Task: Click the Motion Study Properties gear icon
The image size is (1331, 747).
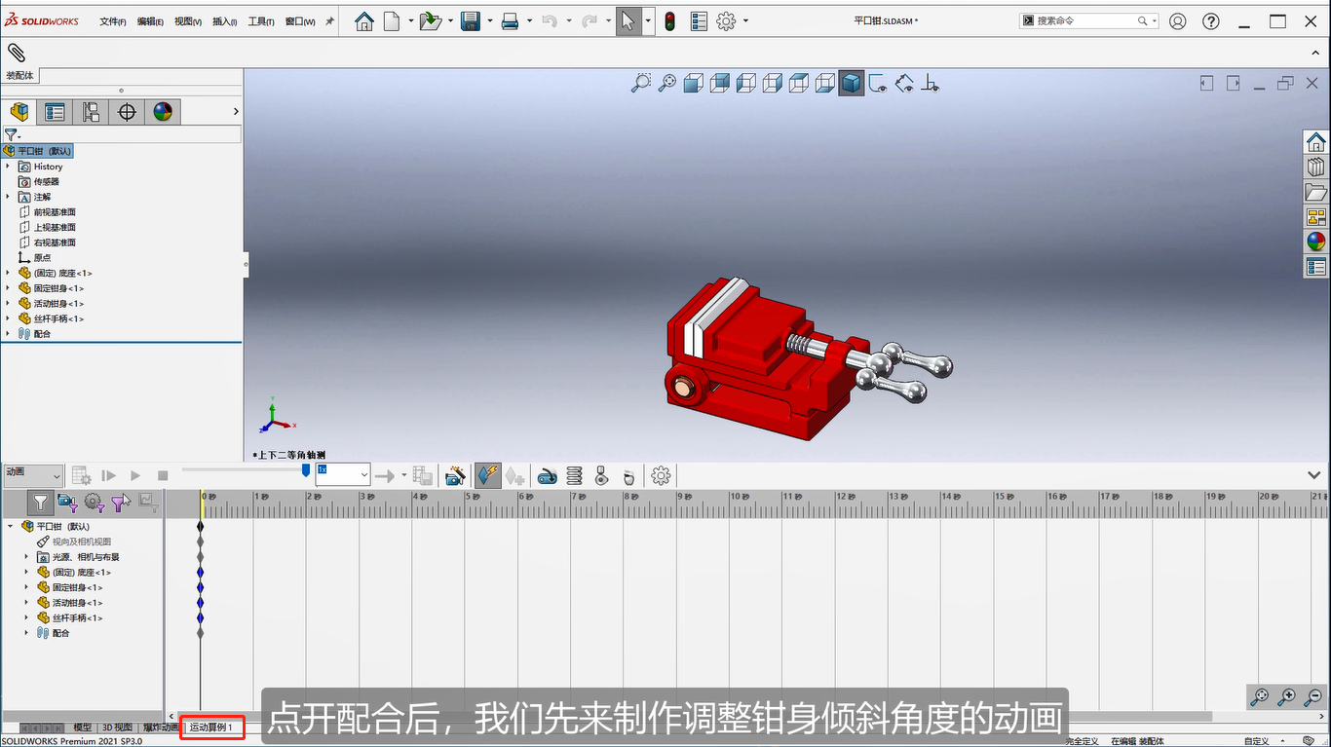Action: point(661,475)
